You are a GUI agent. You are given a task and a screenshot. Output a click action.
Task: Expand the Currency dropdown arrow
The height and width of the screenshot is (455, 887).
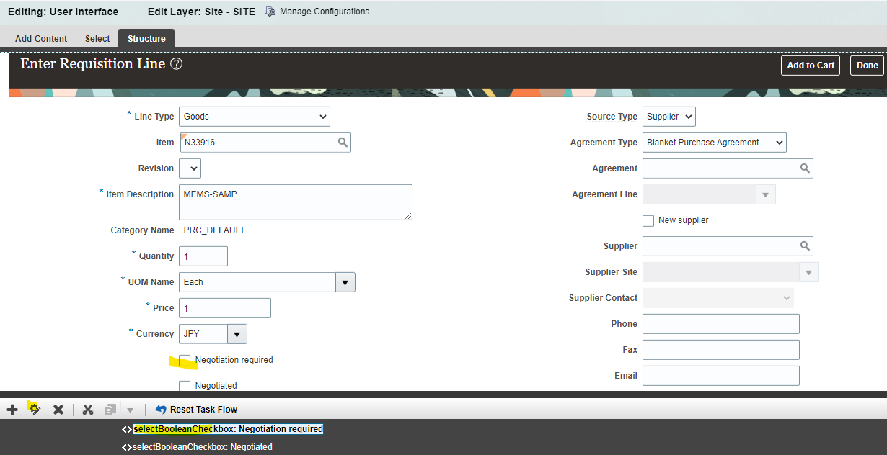[x=237, y=333]
